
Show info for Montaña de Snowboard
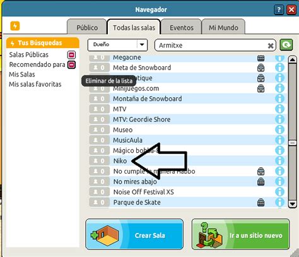coord(279,99)
